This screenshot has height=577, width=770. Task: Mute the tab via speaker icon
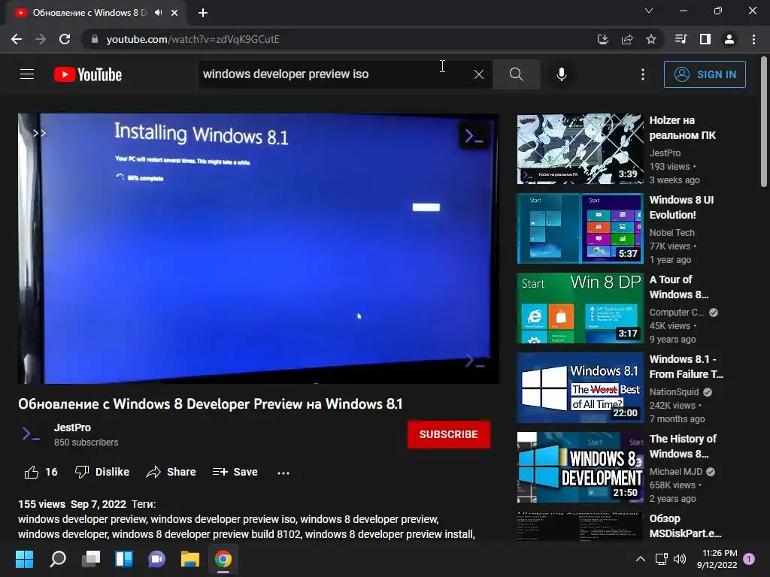click(158, 13)
